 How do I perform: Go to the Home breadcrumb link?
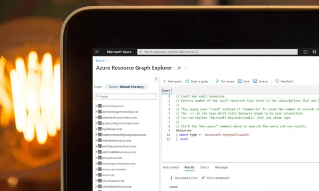100,60
